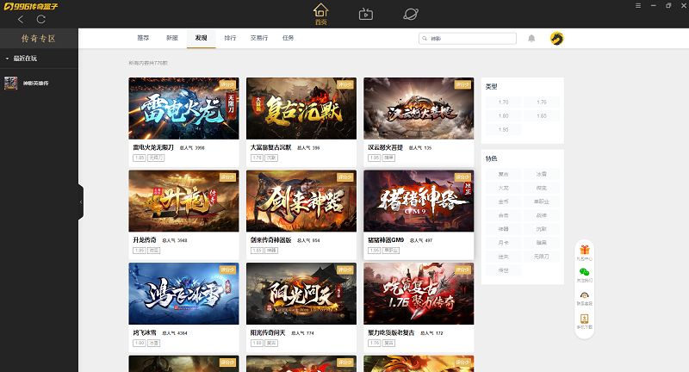This screenshot has width=689, height=372.
Task: Open the 升龙传奇 game banner
Action: [x=183, y=201]
